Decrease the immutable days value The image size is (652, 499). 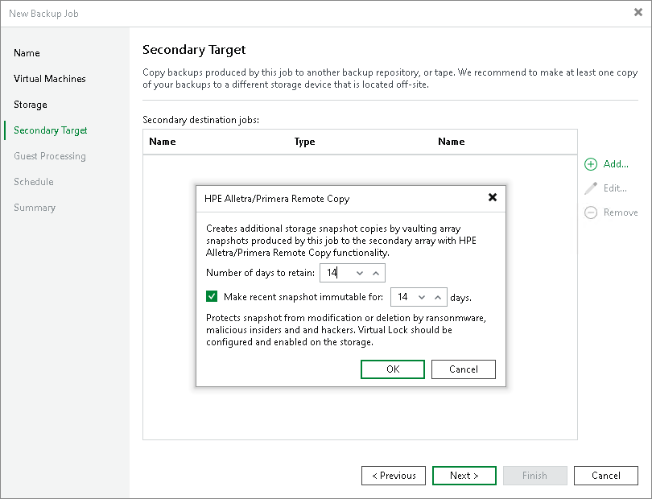422,297
